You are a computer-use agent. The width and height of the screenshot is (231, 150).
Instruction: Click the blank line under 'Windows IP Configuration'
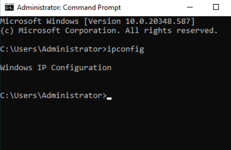point(115,77)
